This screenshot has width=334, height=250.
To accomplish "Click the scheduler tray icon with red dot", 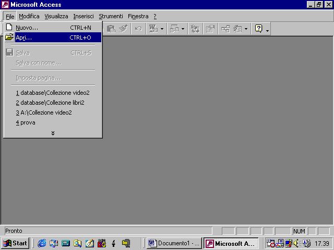I will tap(270, 243).
